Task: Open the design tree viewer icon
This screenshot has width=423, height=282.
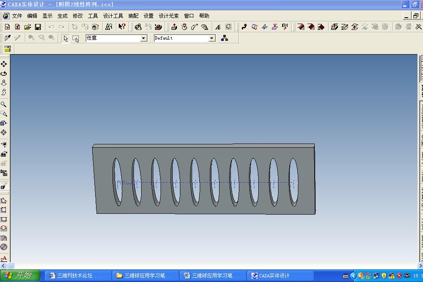Action: [x=109, y=27]
